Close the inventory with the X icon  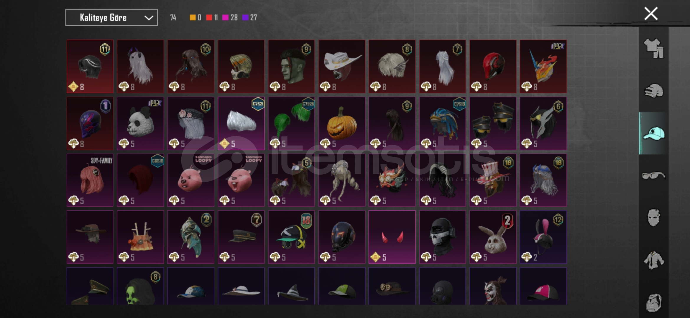tap(651, 14)
